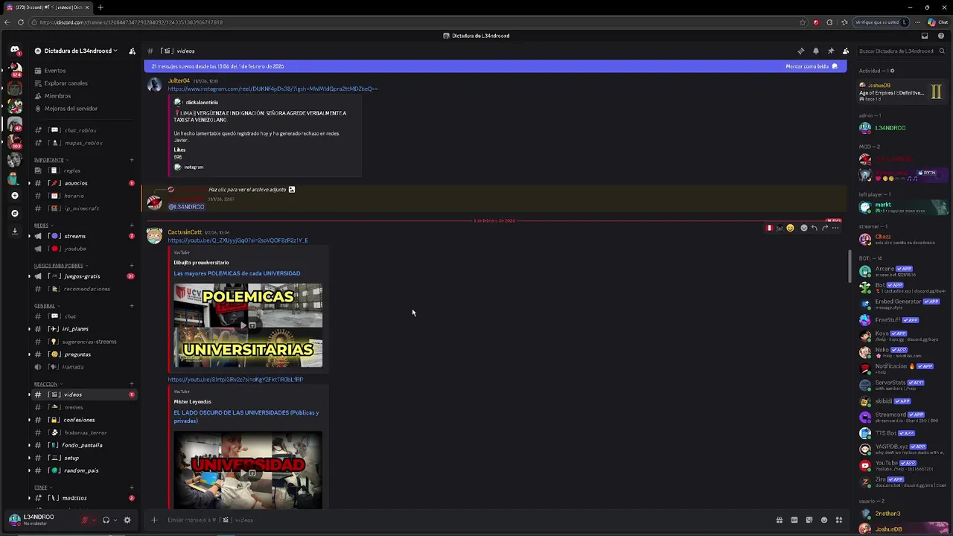This screenshot has height=536, width=953.
Task: Show pinned messages pin icon
Action: pyautogui.click(x=831, y=51)
